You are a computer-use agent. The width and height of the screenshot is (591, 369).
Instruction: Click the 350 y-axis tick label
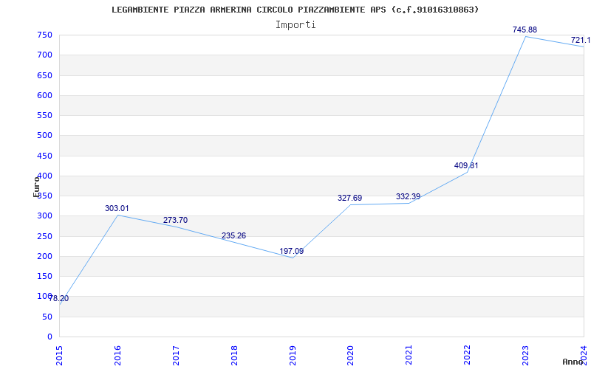[44, 196]
